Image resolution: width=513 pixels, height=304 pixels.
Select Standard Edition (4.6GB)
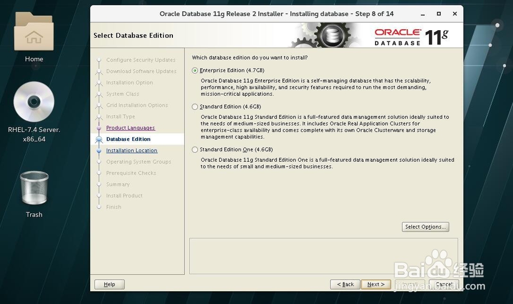point(195,106)
